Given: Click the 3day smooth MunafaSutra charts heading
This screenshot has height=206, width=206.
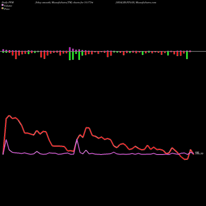Looking at the screenshot, I should coord(64,2).
